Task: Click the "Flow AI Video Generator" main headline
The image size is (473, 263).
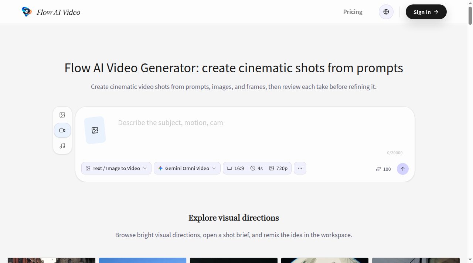Action: [234, 68]
